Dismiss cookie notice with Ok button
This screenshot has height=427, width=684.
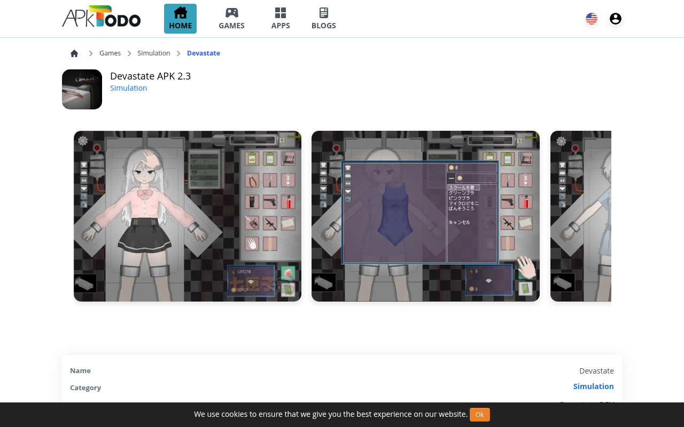480,415
